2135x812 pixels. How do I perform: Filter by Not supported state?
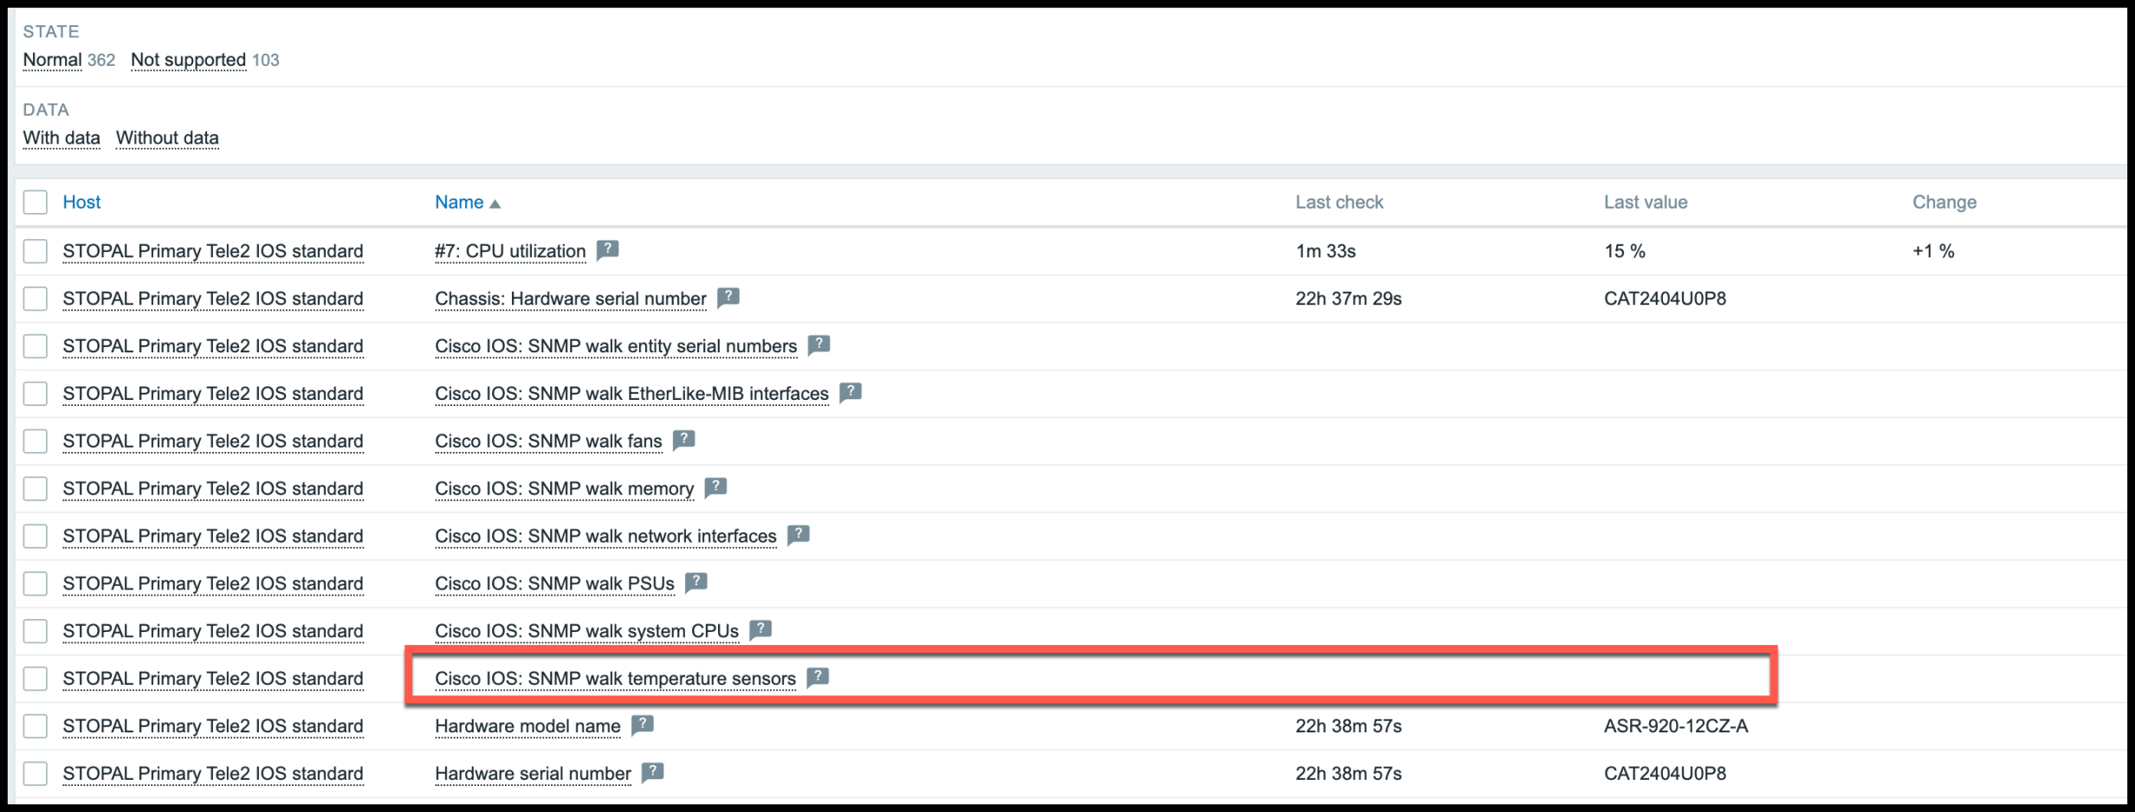tap(188, 60)
